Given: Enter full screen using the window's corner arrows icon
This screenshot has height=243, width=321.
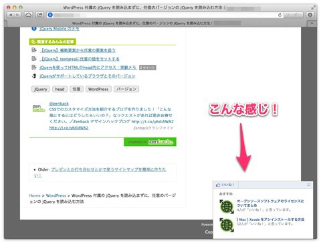Looking at the screenshot, I should pyautogui.click(x=313, y=7).
